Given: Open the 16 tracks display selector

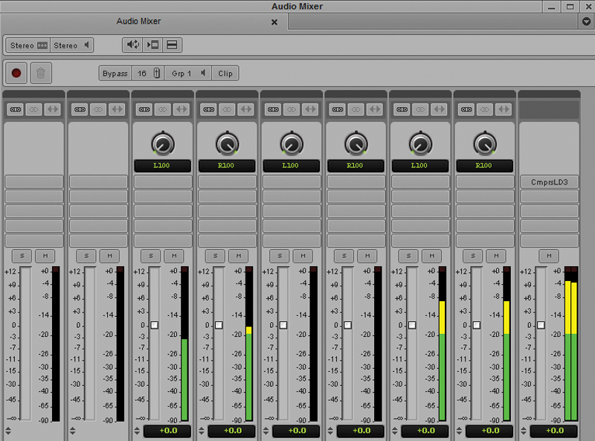Looking at the screenshot, I should point(148,73).
